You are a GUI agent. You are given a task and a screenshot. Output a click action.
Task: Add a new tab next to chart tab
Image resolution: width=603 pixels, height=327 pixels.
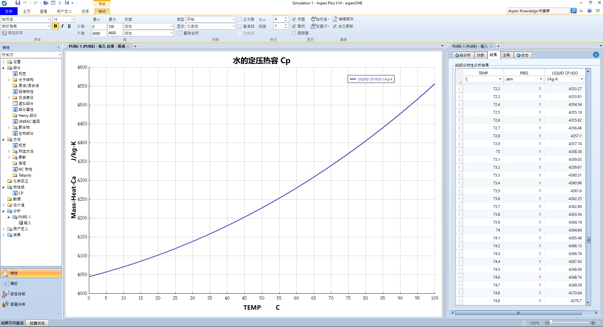point(135,46)
